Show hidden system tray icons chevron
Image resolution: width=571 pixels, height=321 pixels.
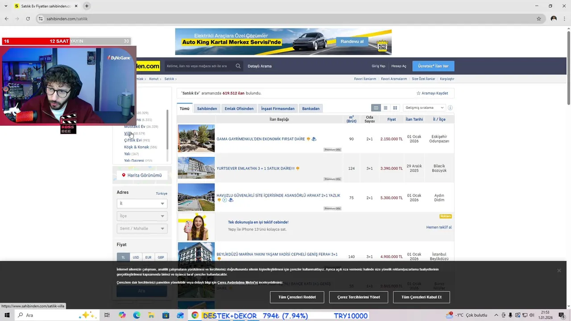[497, 315]
